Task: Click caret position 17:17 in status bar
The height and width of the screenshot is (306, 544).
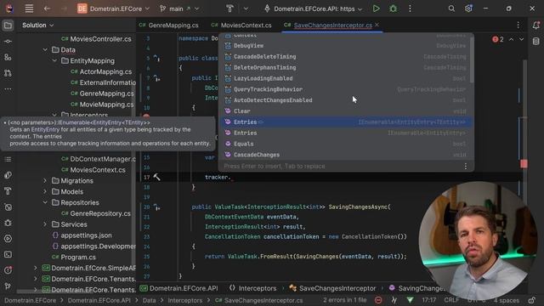Action: (x=428, y=300)
